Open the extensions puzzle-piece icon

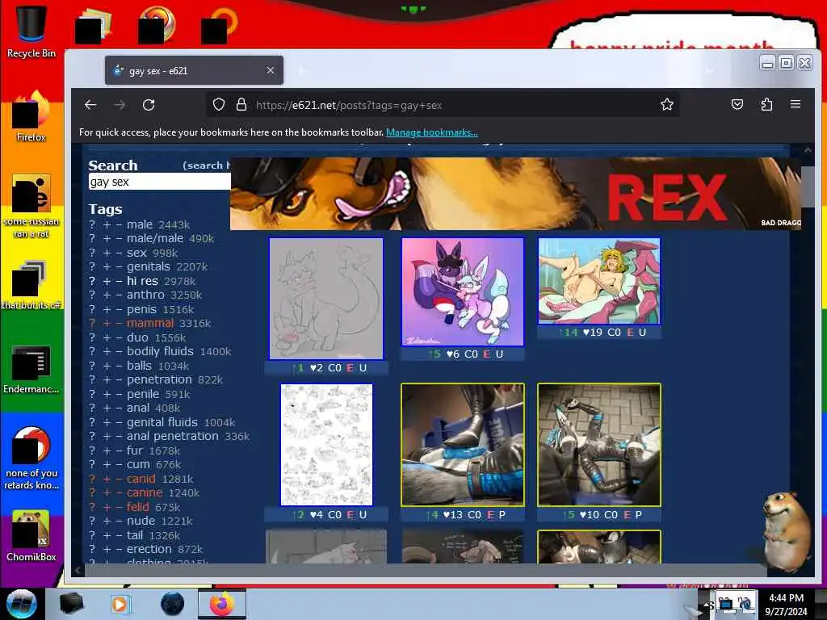pyautogui.click(x=767, y=104)
